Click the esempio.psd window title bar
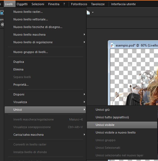Image resolution: width=158 pixels, height=161 pixels. point(133,45)
